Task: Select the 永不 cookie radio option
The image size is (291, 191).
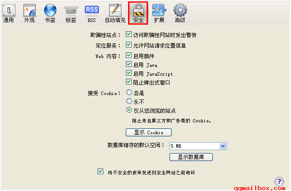Action: (x=129, y=101)
